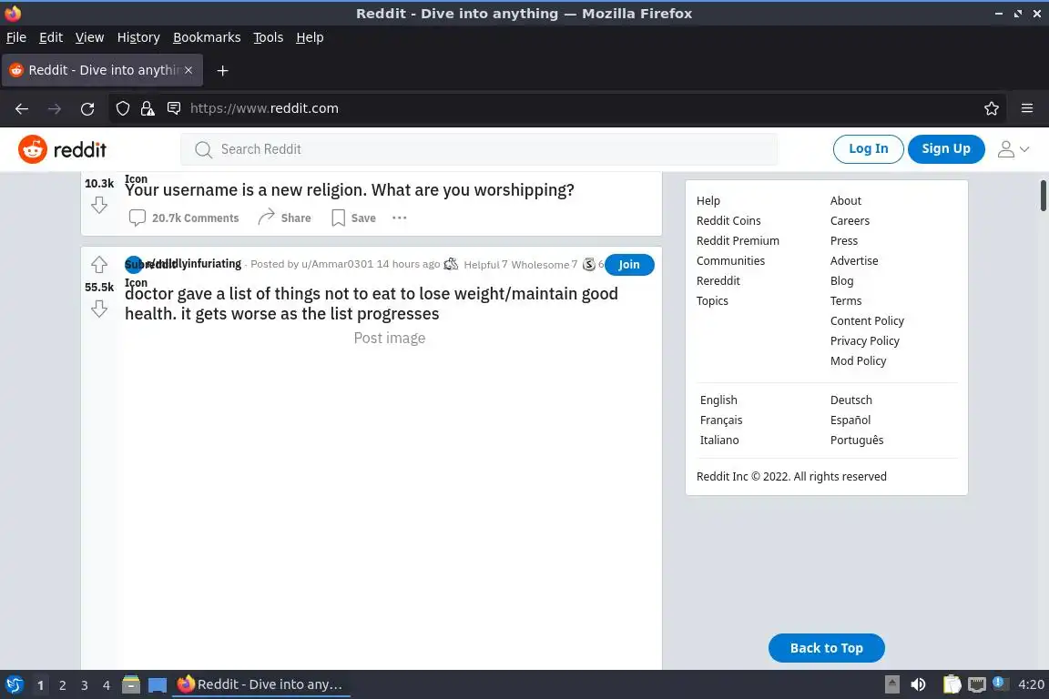Open the Careers link

click(850, 221)
